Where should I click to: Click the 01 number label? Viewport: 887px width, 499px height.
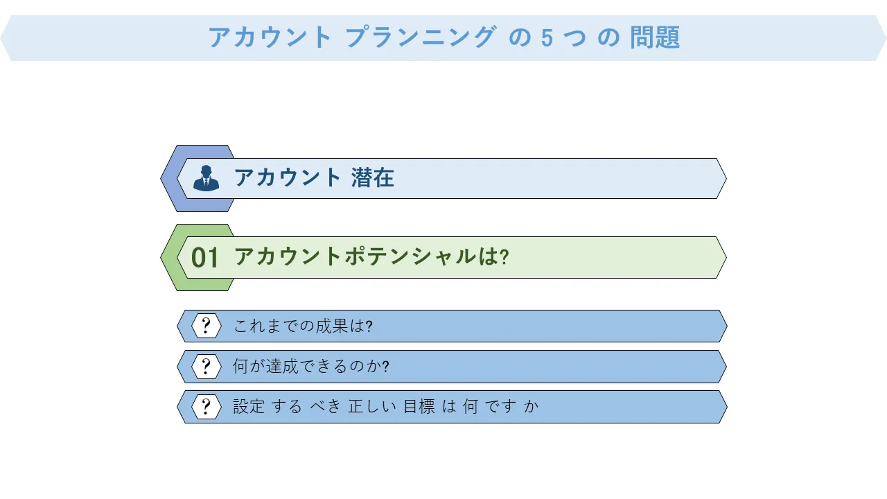point(205,258)
